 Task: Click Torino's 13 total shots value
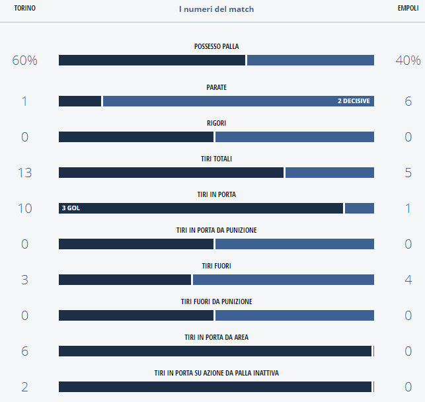(24, 173)
